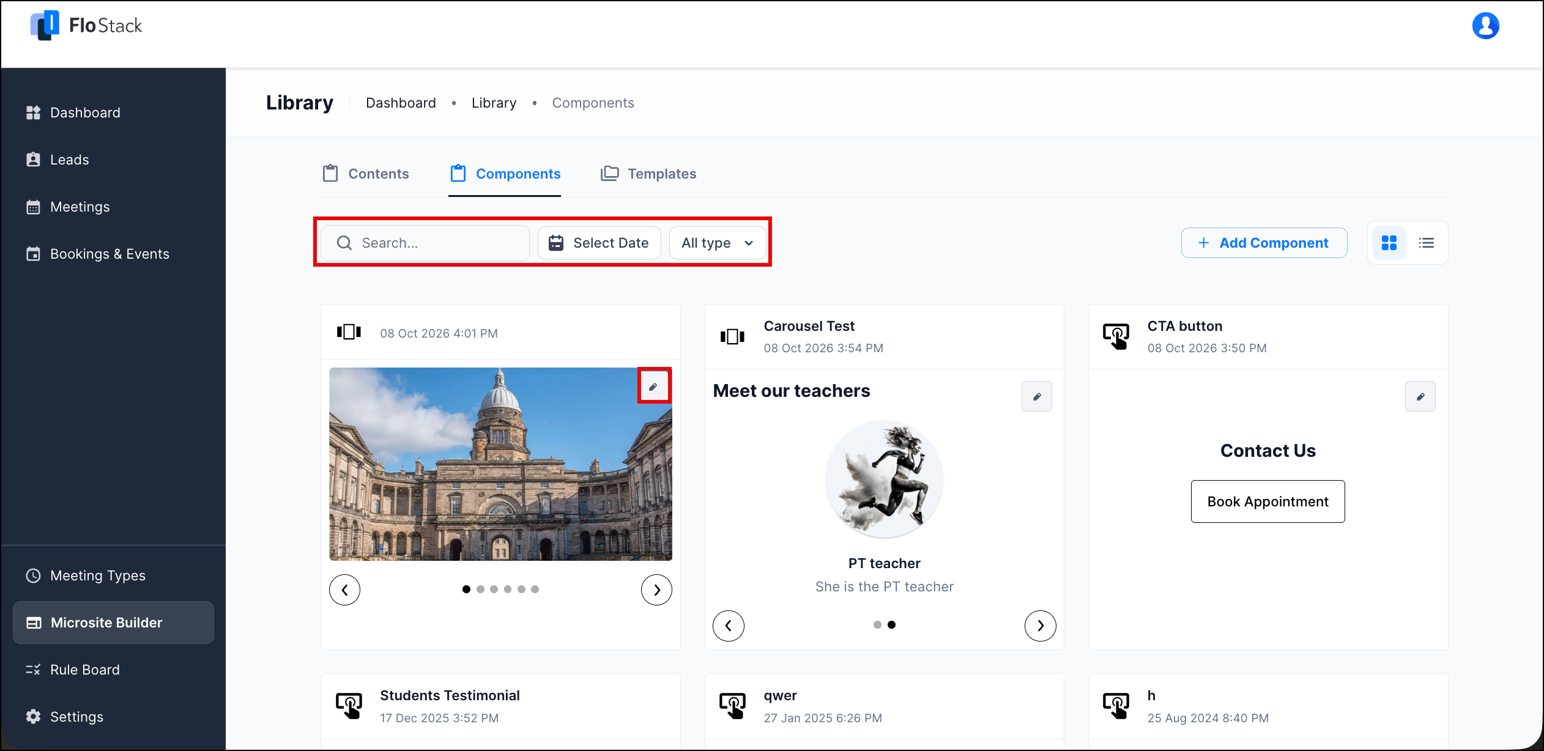Edit the 08 Oct 2026 4:01 PM carousel component
Viewport: 1544px width, 751px height.
[x=653, y=387]
